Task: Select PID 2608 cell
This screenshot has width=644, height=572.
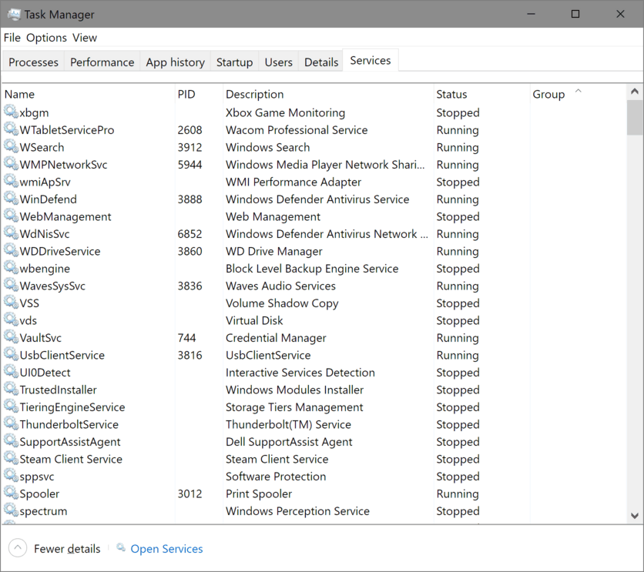Action: click(x=190, y=129)
